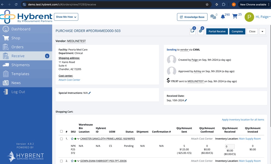The width and height of the screenshot is (271, 164).
Task: Open the Show Me How dropdown
Action: pyautogui.click(x=66, y=17)
